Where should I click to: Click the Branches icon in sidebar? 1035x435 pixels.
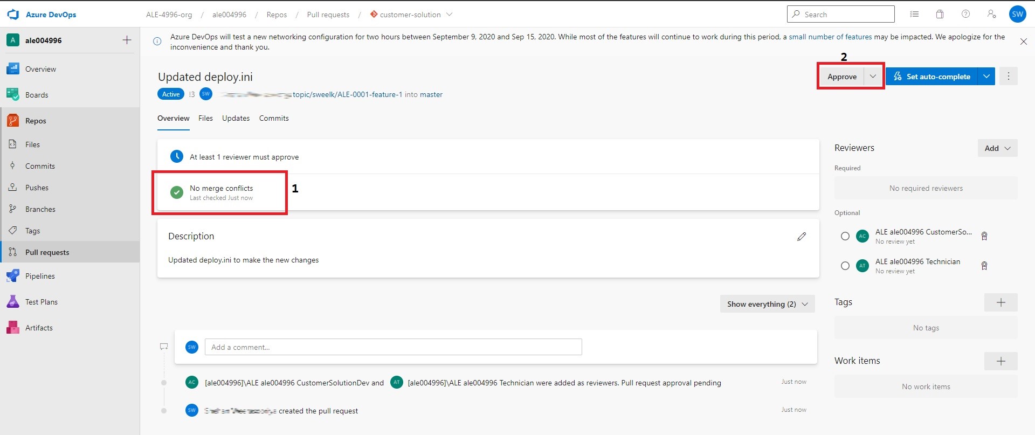click(x=12, y=209)
